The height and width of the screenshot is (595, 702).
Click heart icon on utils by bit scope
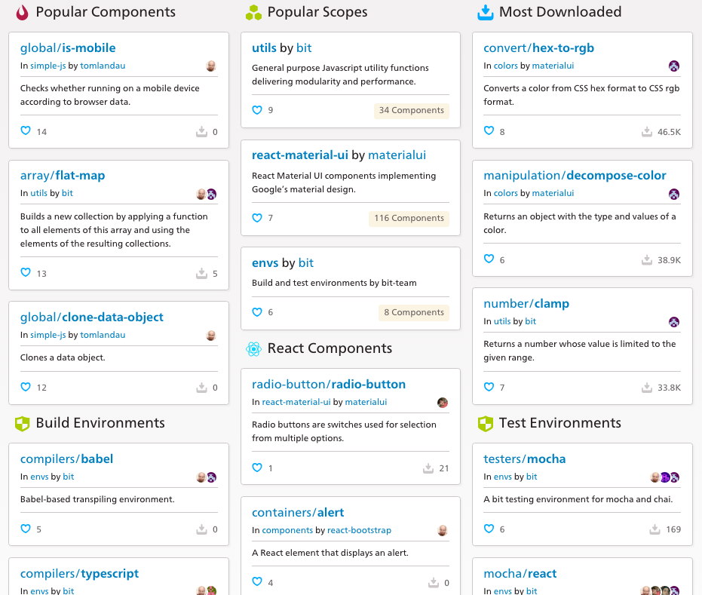tap(257, 109)
